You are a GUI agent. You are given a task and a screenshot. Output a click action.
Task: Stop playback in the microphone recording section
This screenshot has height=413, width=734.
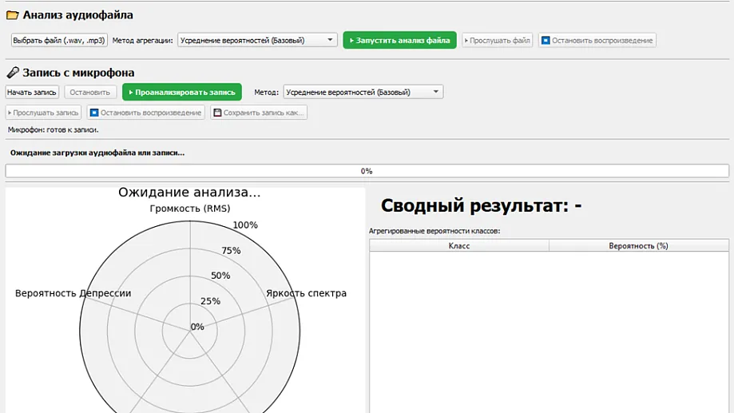pos(145,113)
